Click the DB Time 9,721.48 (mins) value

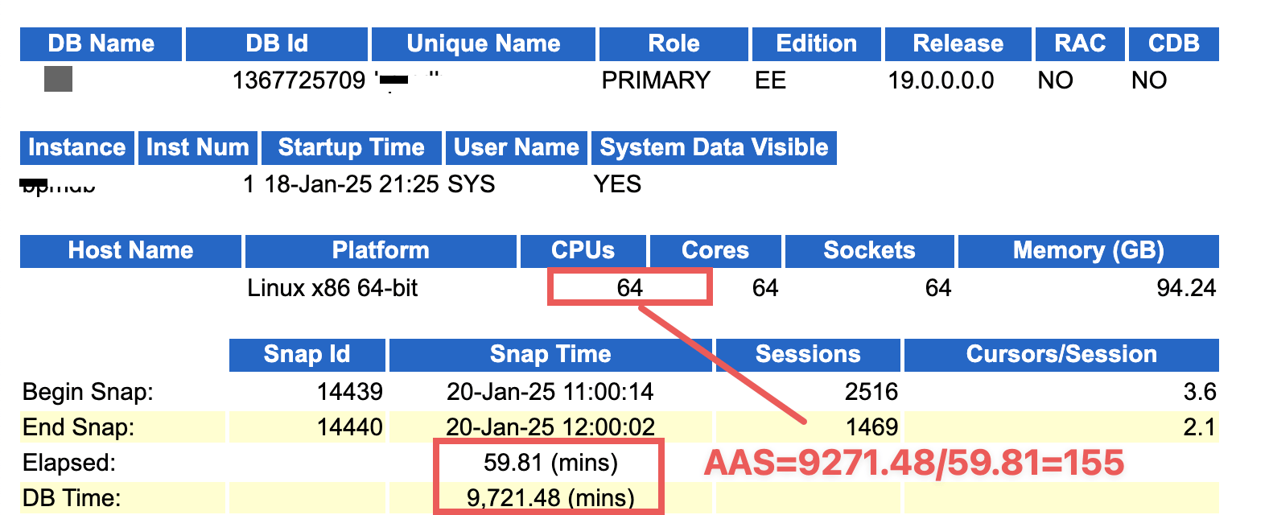[550, 498]
